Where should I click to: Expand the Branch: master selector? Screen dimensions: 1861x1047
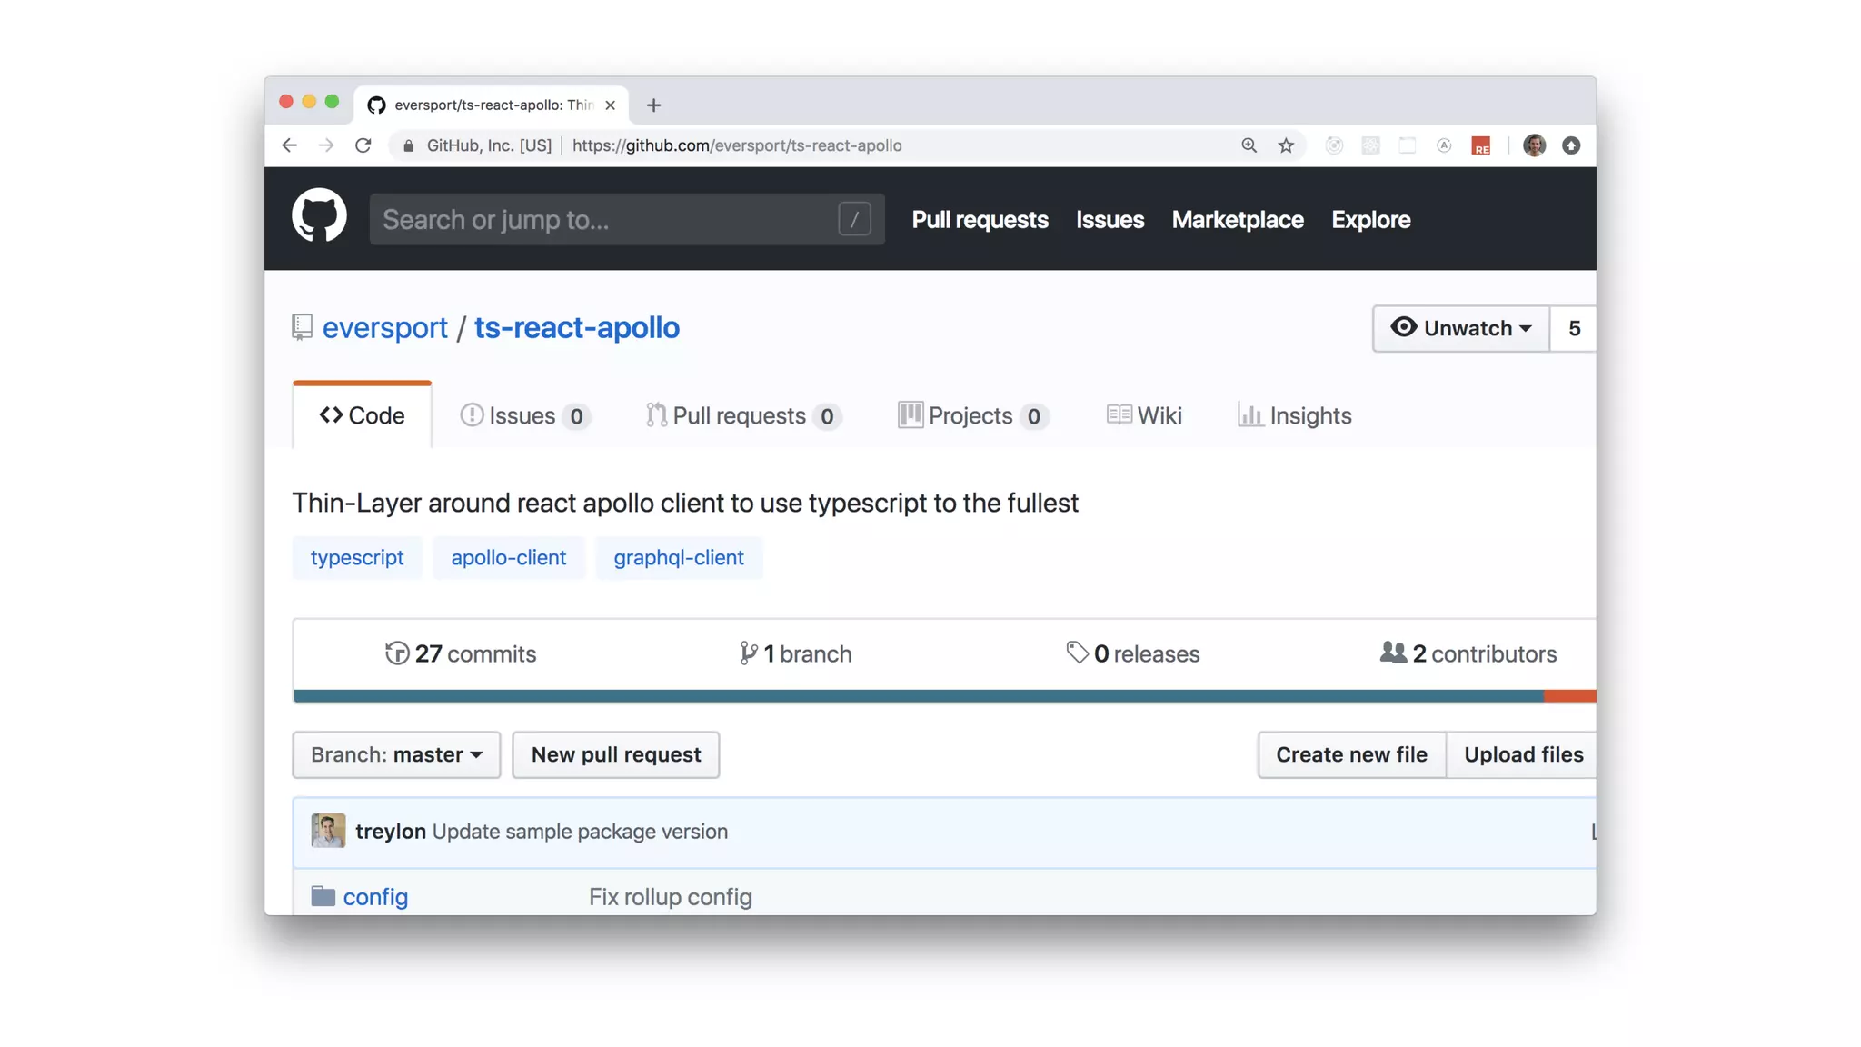[x=396, y=754]
